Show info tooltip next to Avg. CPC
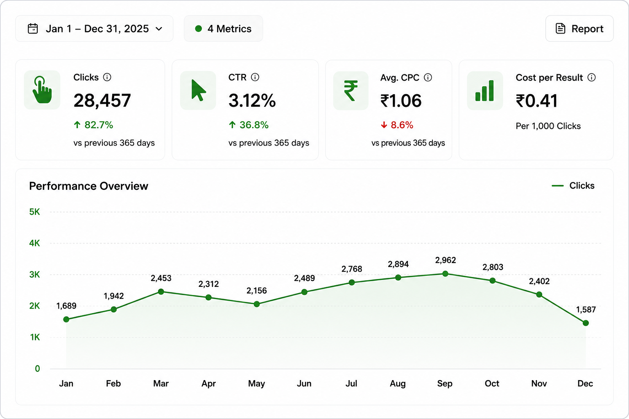 (x=428, y=78)
